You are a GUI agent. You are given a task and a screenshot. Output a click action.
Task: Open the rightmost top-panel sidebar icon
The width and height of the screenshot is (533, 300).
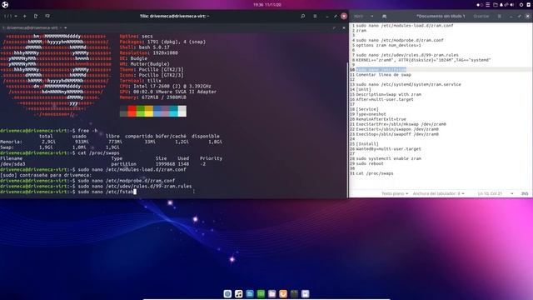click(529, 5)
